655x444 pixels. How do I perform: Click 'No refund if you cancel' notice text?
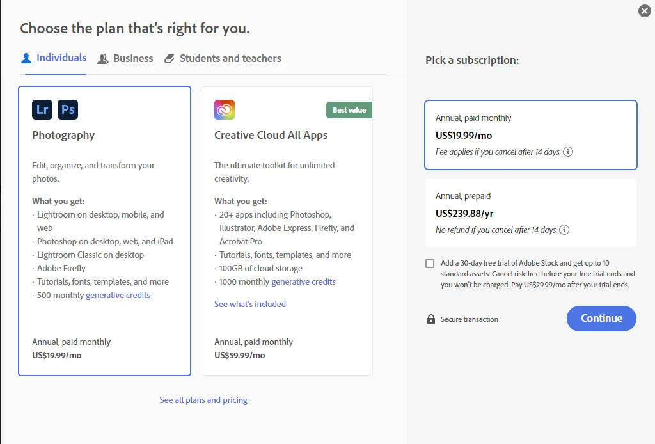(x=496, y=230)
